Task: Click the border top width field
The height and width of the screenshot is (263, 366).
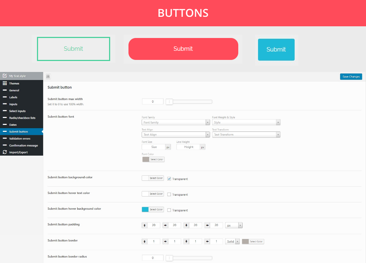Action: (154, 241)
